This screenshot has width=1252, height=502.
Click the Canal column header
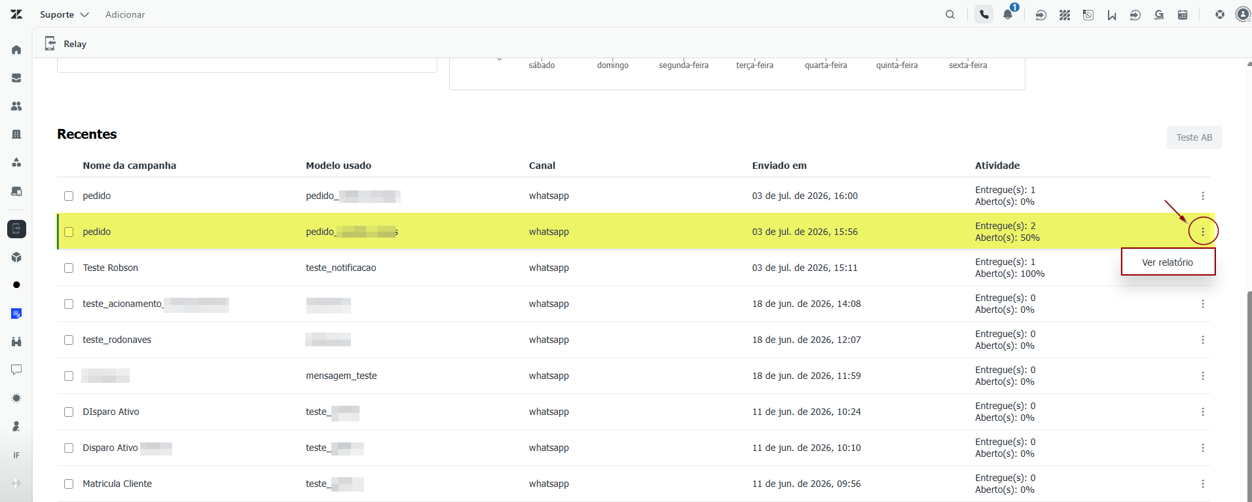coord(542,166)
